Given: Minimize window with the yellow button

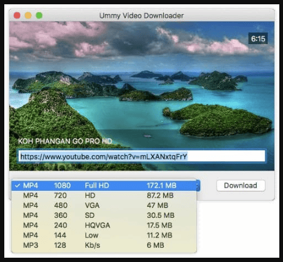Looking at the screenshot, I should (x=28, y=15).
